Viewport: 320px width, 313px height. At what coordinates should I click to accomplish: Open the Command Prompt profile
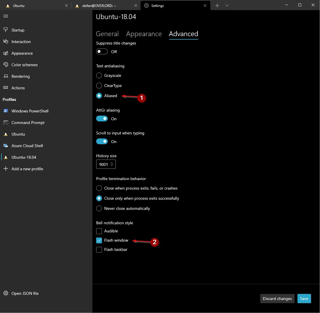[x=46, y=123]
